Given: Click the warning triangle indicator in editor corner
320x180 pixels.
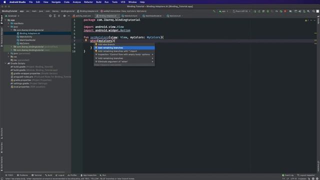Looking at the screenshot, I should click(306, 20).
